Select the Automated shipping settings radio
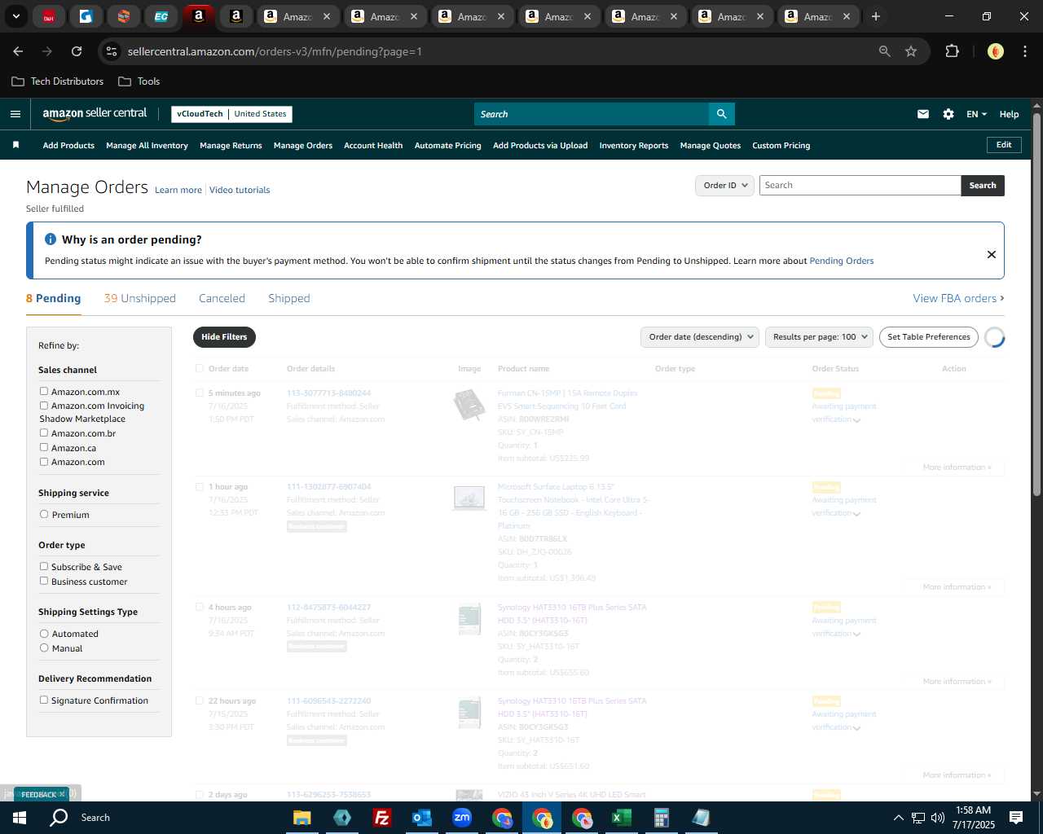Screen dimensions: 1043x834 click(x=44, y=633)
